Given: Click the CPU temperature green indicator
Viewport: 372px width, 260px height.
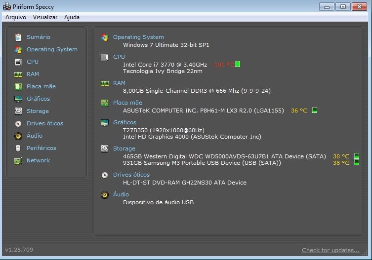Looking at the screenshot, I should (x=238, y=64).
